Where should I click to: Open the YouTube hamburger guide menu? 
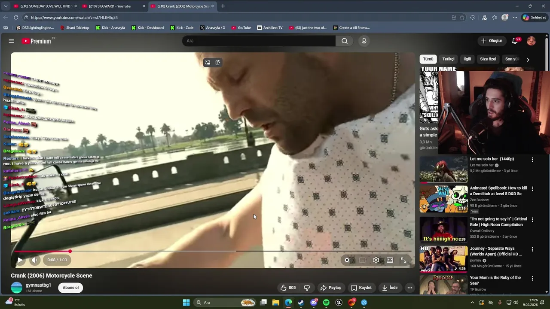coord(12,41)
